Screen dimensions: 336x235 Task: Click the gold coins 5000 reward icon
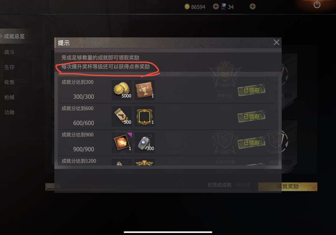coord(122,90)
